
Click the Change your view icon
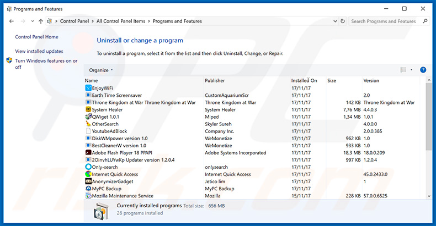403,70
